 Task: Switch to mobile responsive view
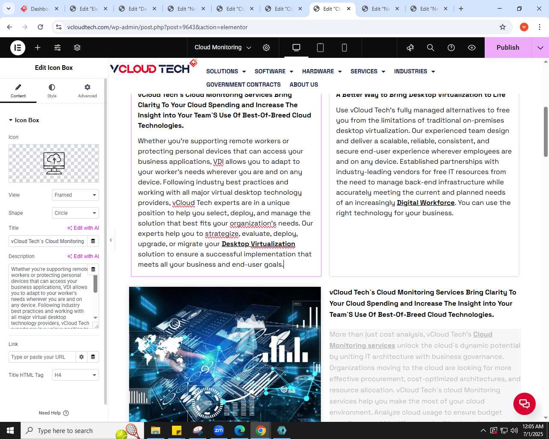pos(344,48)
